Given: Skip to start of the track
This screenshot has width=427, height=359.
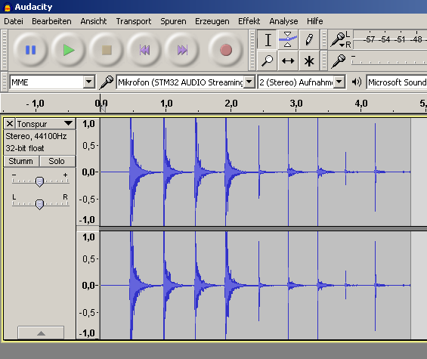Looking at the screenshot, I should [144, 50].
